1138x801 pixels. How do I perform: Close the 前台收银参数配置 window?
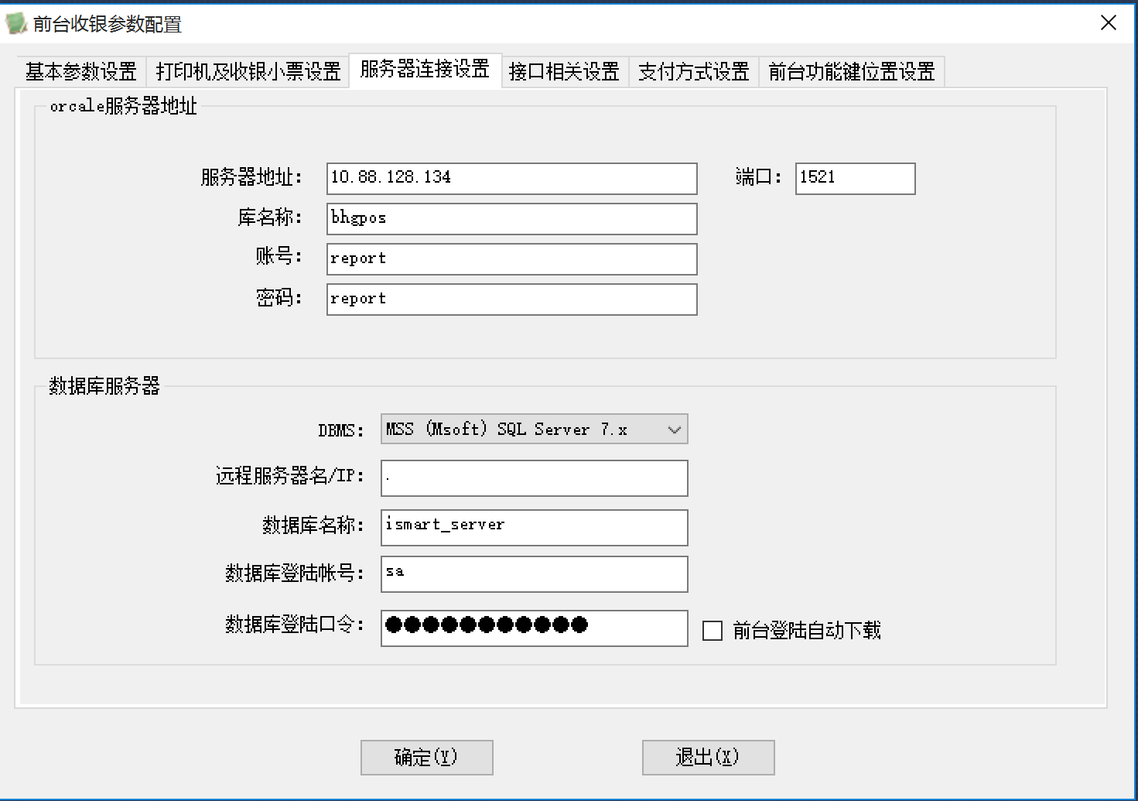coord(1109,23)
